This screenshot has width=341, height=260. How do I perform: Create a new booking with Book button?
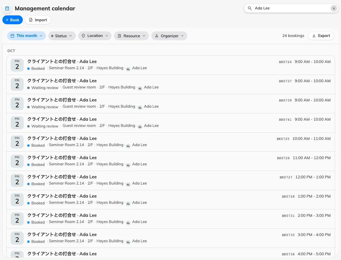pos(13,20)
